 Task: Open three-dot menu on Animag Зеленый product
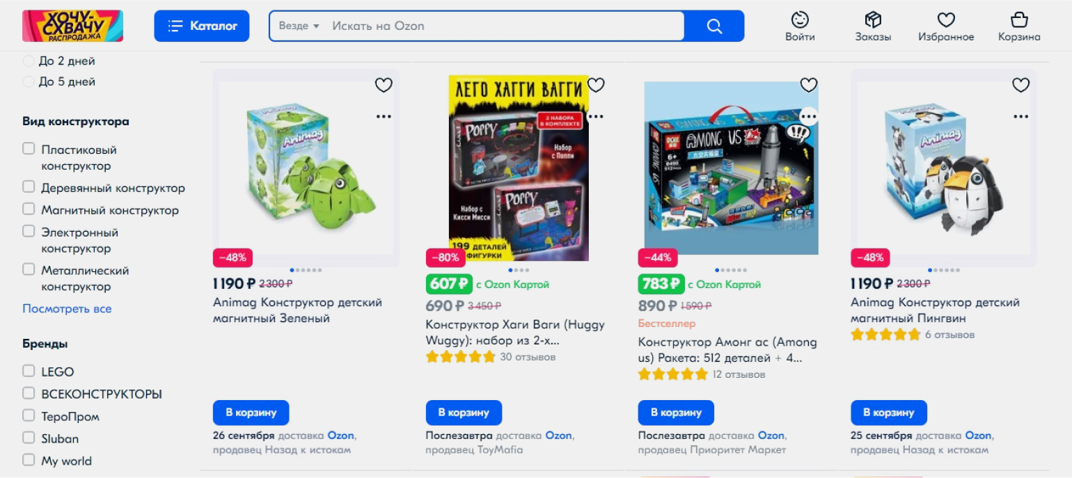[384, 116]
